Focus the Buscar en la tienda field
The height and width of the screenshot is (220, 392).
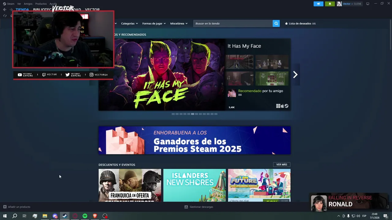pyautogui.click(x=233, y=24)
